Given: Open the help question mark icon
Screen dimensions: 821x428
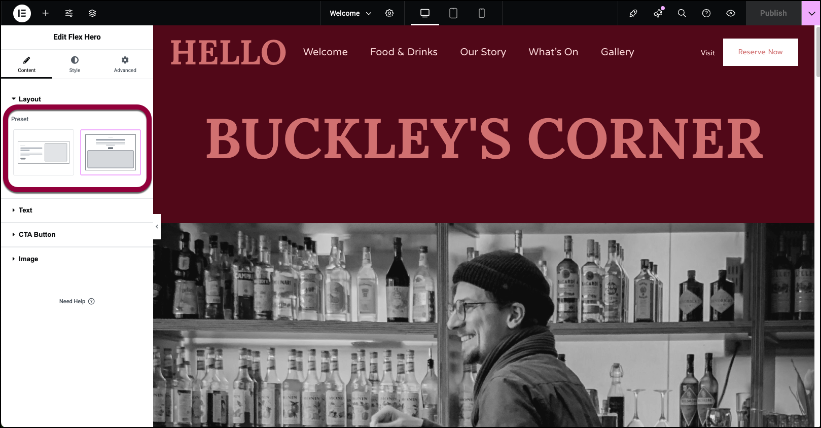Looking at the screenshot, I should 706,13.
